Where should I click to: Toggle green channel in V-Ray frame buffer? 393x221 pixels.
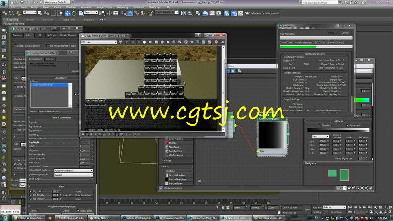(x=133, y=42)
